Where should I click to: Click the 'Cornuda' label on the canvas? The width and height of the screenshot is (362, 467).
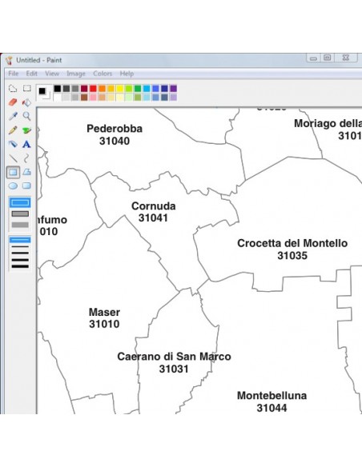pyautogui.click(x=153, y=206)
